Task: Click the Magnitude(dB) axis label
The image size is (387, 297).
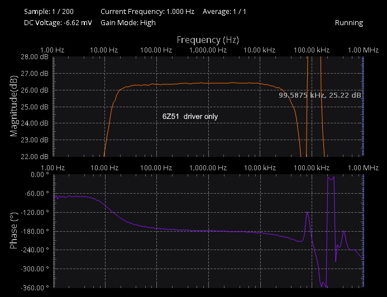Action: point(14,107)
